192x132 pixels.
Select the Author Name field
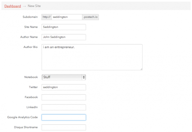click(64, 37)
